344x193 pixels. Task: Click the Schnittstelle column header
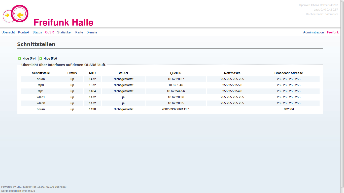[41, 73]
